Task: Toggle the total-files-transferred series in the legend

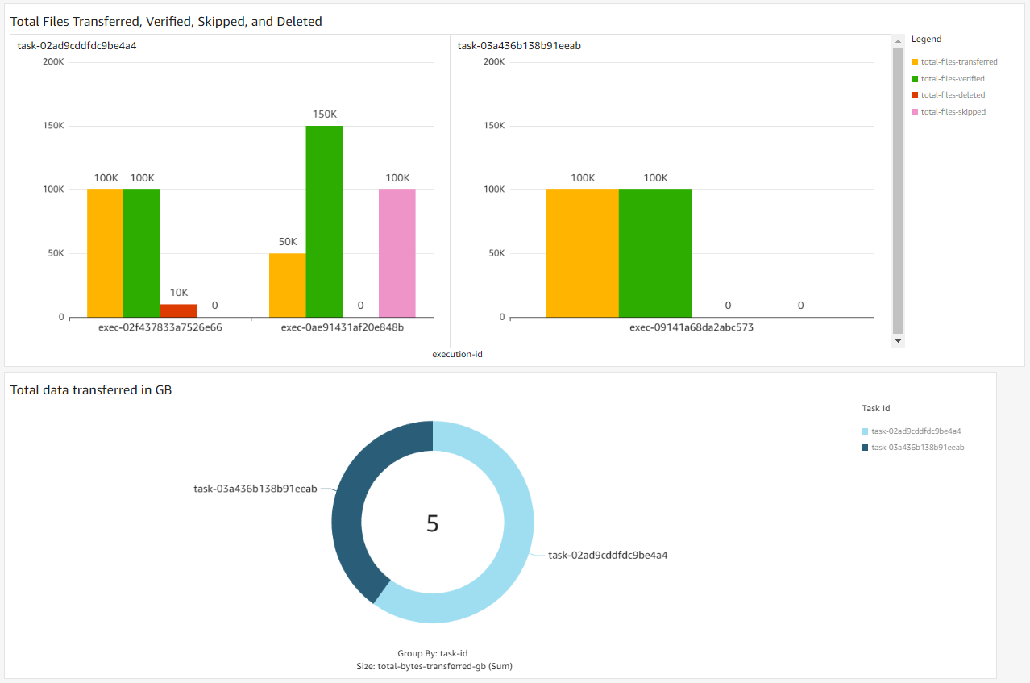Action: [957, 61]
